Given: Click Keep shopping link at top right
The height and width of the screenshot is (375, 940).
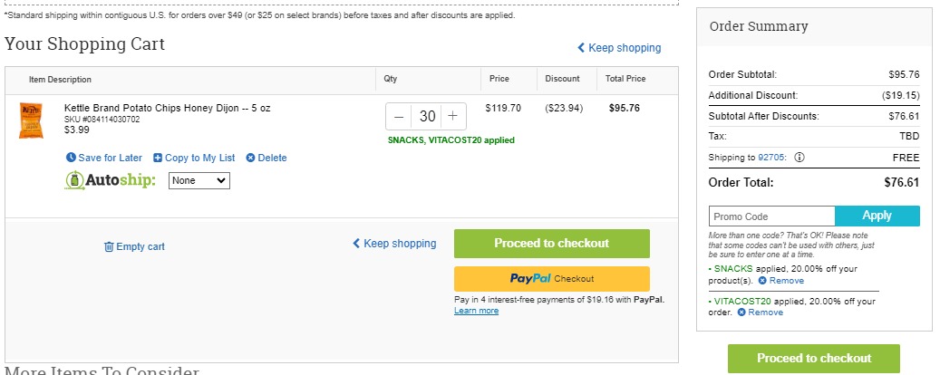Looking at the screenshot, I should tap(619, 48).
